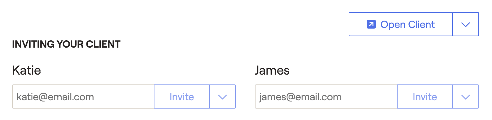Focus Katie's email input field
The image size is (492, 120).
pyautogui.click(x=83, y=97)
